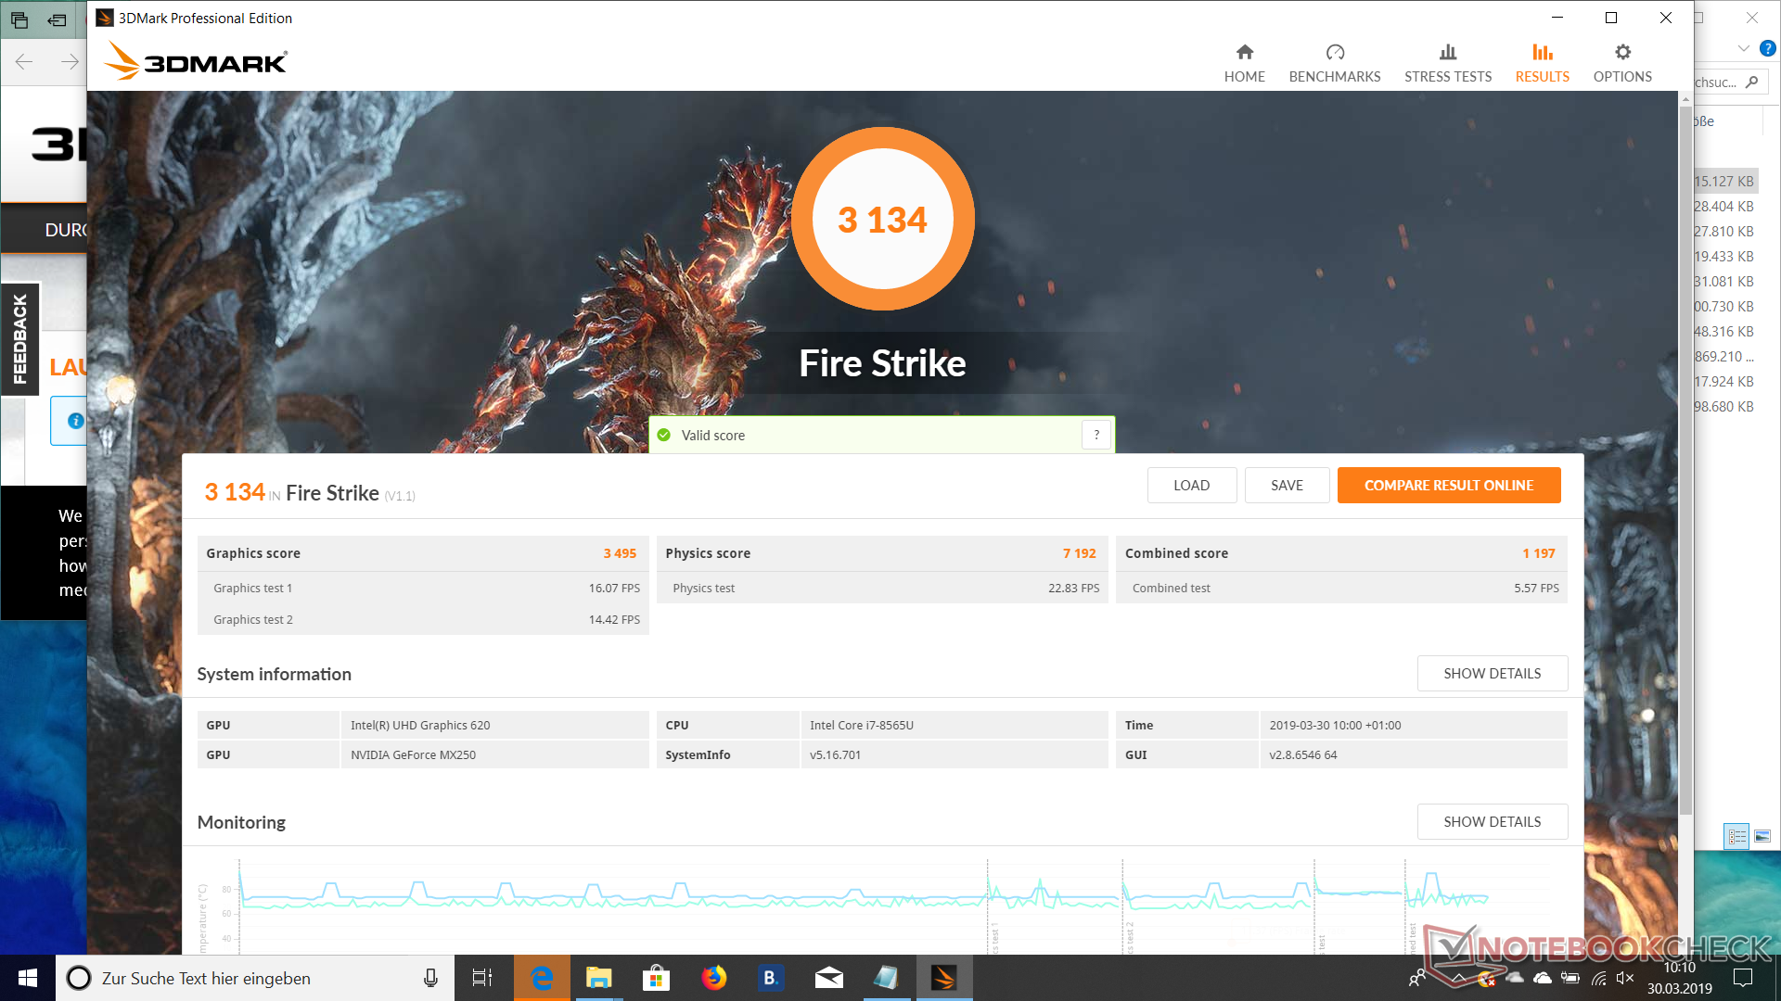
Task: Click the home icon in 3DMark navigation
Action: click(1244, 52)
